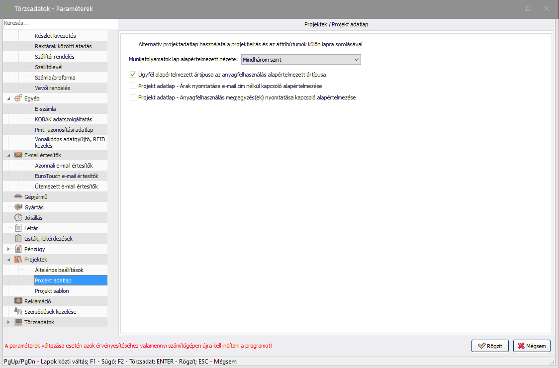
Task: Click the Listák, lekérdezések clipboard icon
Action: pos(18,238)
